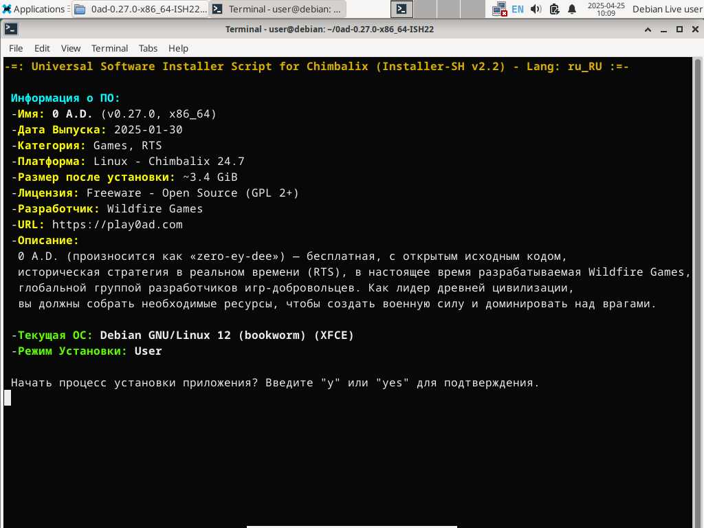The width and height of the screenshot is (704, 528).
Task: Click the EN keyboard layout indicator
Action: pyautogui.click(x=517, y=9)
